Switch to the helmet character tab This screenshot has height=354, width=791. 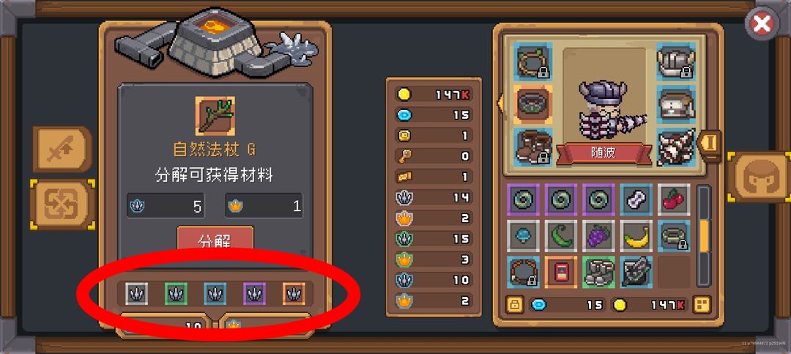click(760, 177)
